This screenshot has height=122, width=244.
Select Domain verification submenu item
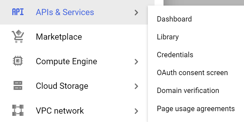[188, 90]
